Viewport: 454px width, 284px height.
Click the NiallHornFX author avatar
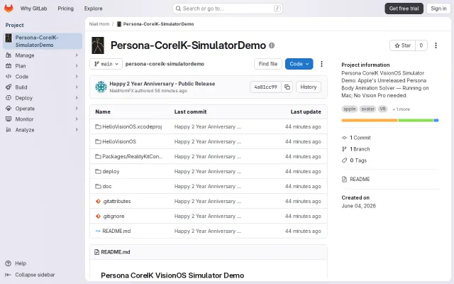click(101, 87)
